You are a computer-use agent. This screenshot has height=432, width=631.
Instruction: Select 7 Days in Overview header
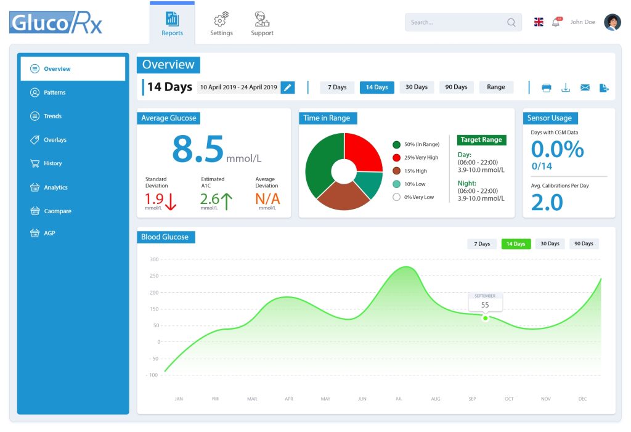pos(337,88)
